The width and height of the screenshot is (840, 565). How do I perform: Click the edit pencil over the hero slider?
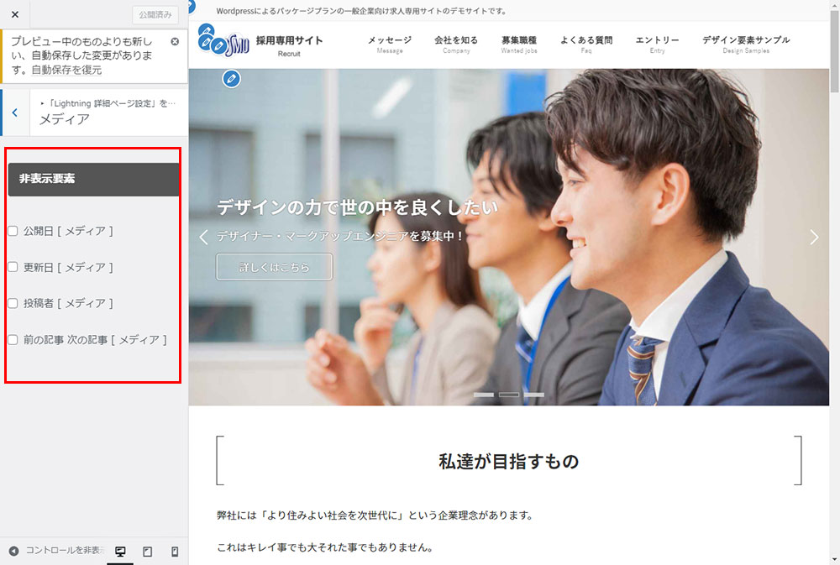[x=232, y=79]
